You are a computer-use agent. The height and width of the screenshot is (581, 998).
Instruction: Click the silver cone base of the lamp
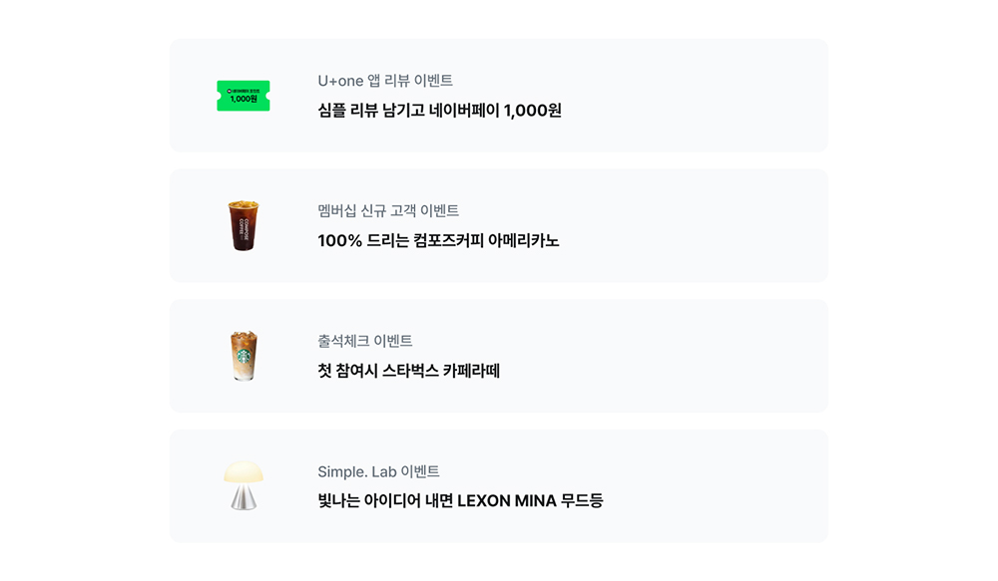point(244,498)
